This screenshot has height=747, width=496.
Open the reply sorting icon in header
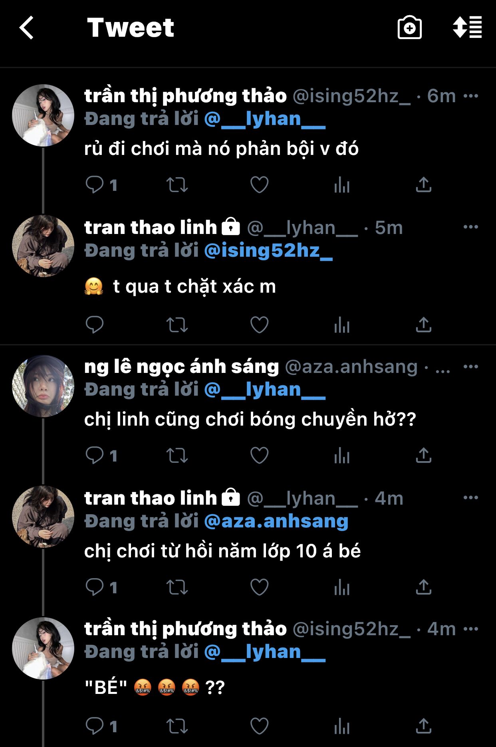[x=467, y=27]
